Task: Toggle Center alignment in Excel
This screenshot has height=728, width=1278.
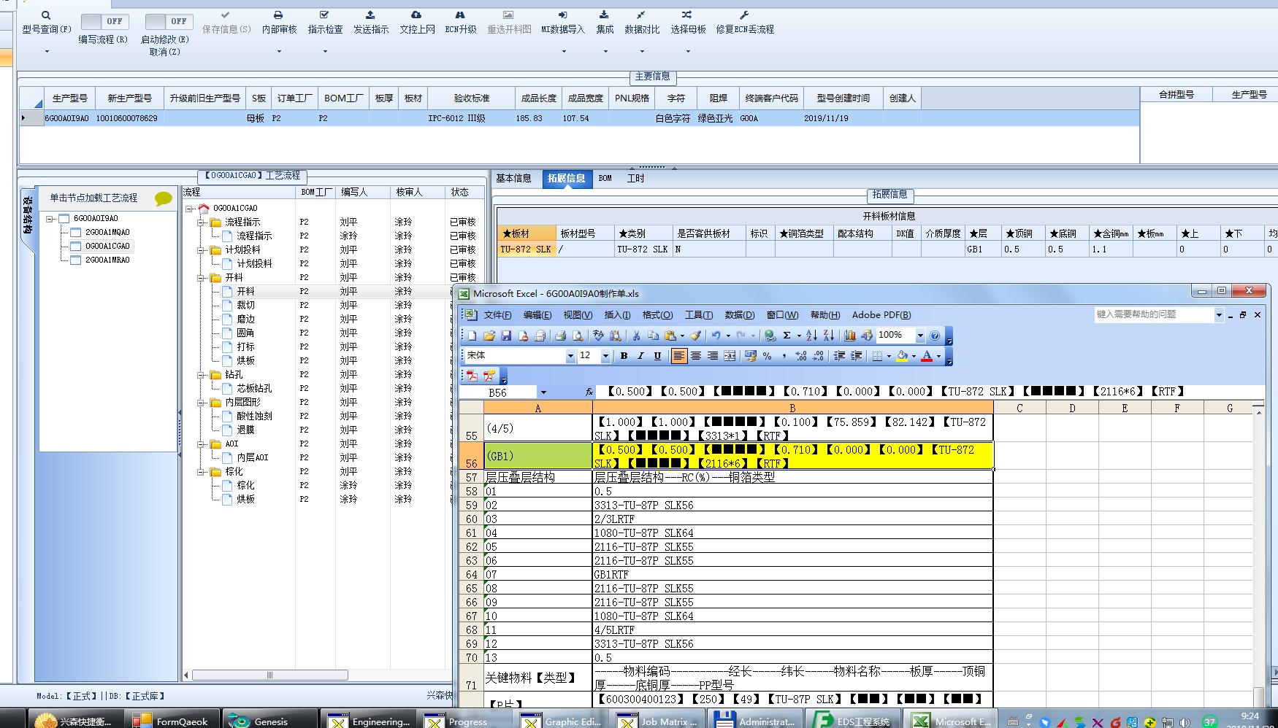Action: coord(696,356)
